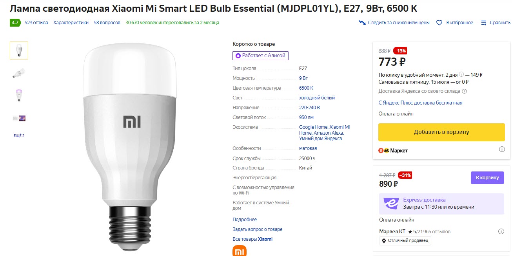Select the second bulb thumbnail in the gallery
Screen dimensions: 512x256
(x=18, y=73)
